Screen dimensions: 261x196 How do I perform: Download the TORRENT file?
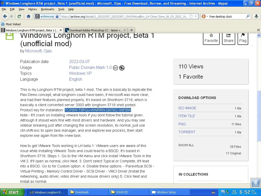coord(187,132)
